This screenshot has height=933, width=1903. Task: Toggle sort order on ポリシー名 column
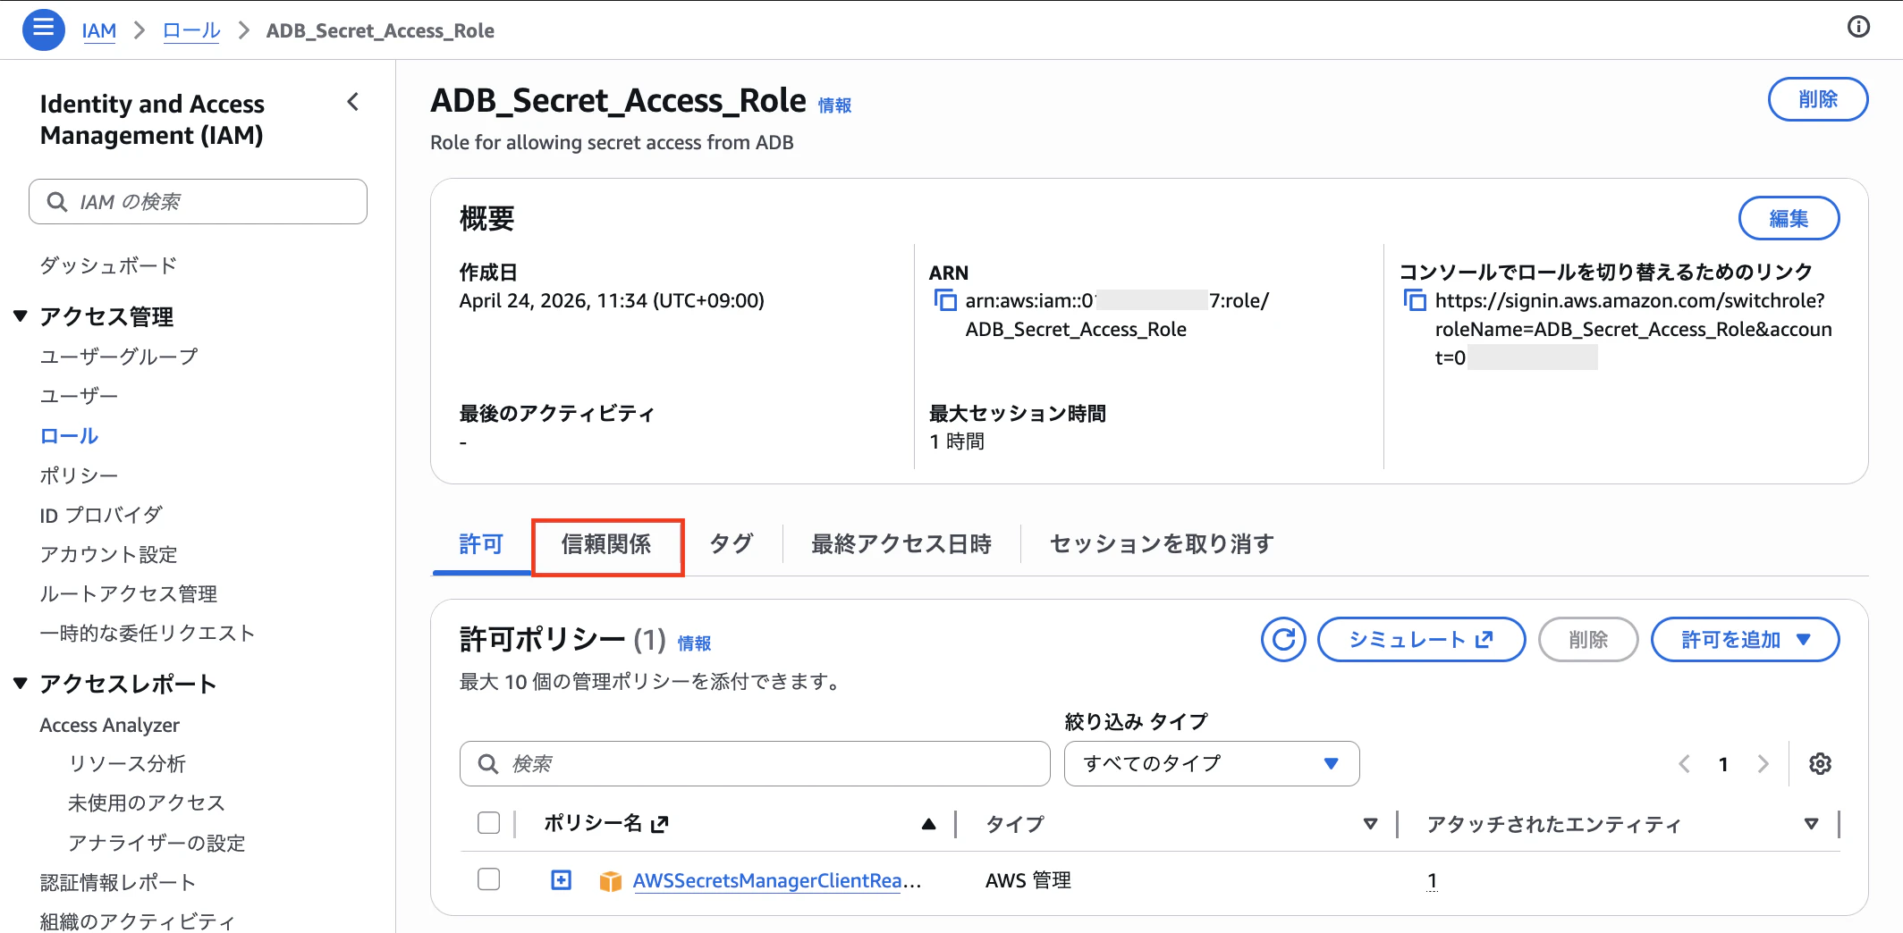tap(928, 823)
